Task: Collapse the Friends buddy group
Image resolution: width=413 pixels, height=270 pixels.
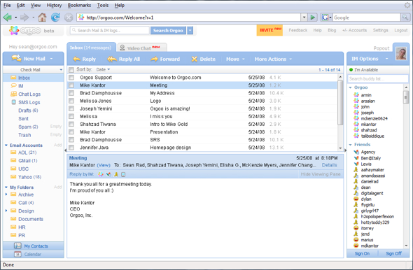Action: pos(350,145)
